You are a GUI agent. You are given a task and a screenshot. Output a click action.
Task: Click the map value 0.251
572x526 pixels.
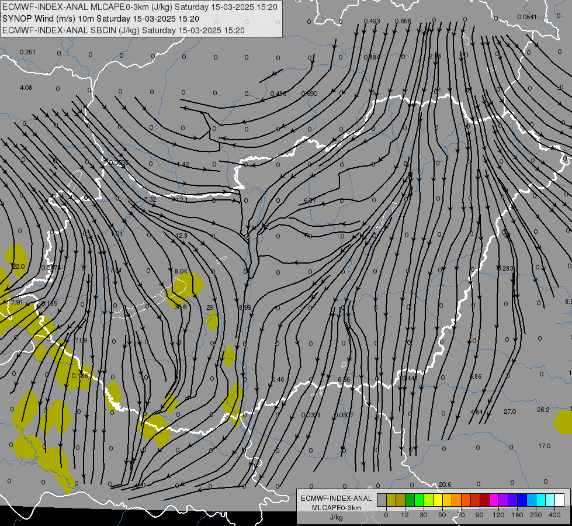(x=27, y=52)
